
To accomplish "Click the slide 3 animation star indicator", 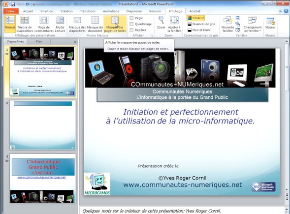I will point(7,161).
